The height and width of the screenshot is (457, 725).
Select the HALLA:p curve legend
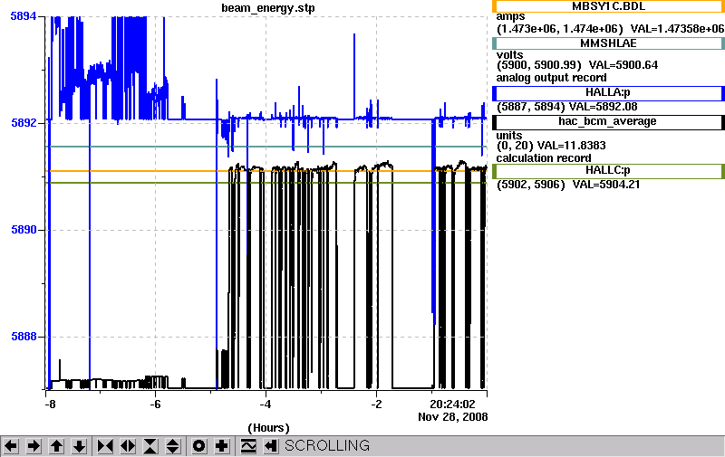pos(608,93)
